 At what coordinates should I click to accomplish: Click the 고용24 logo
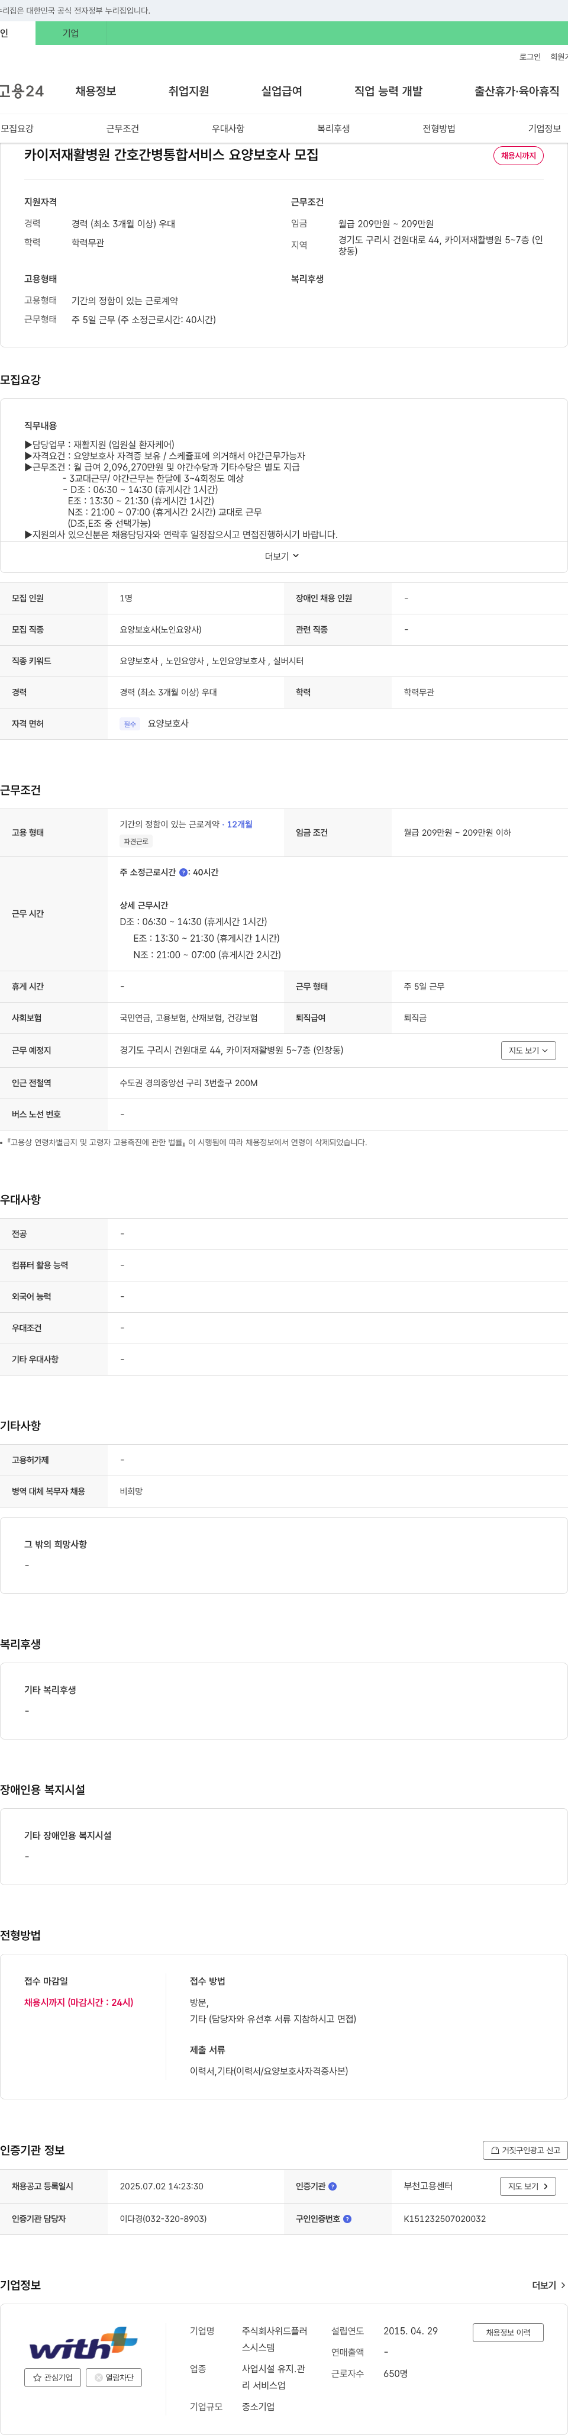[x=22, y=91]
